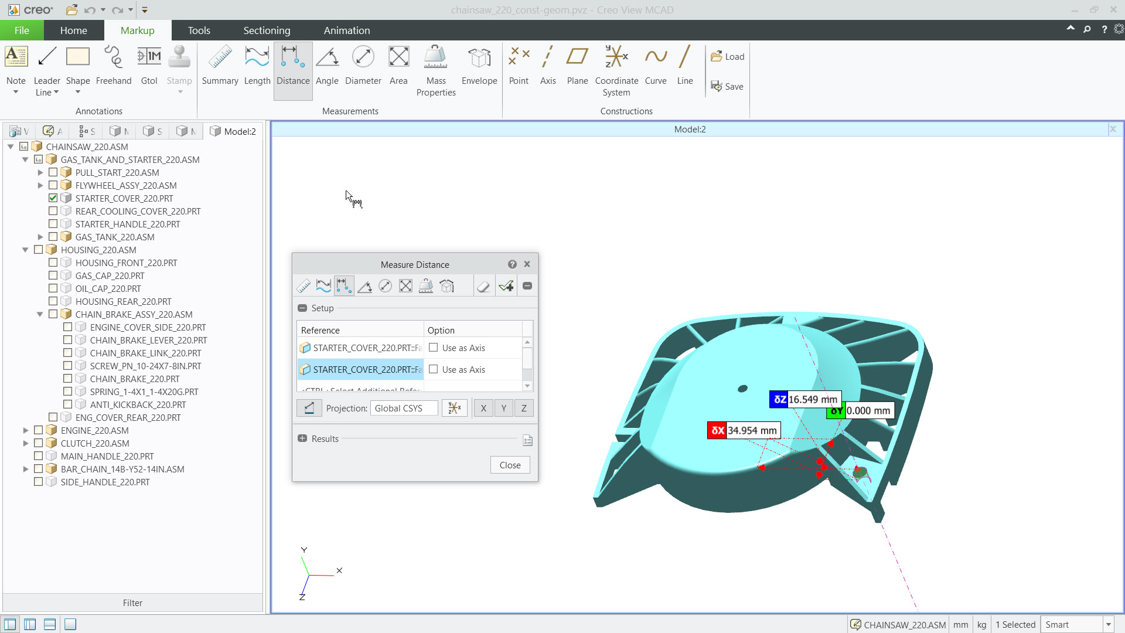This screenshot has width=1125, height=633.
Task: Select the Diameter measurement tool
Action: pyautogui.click(x=363, y=66)
